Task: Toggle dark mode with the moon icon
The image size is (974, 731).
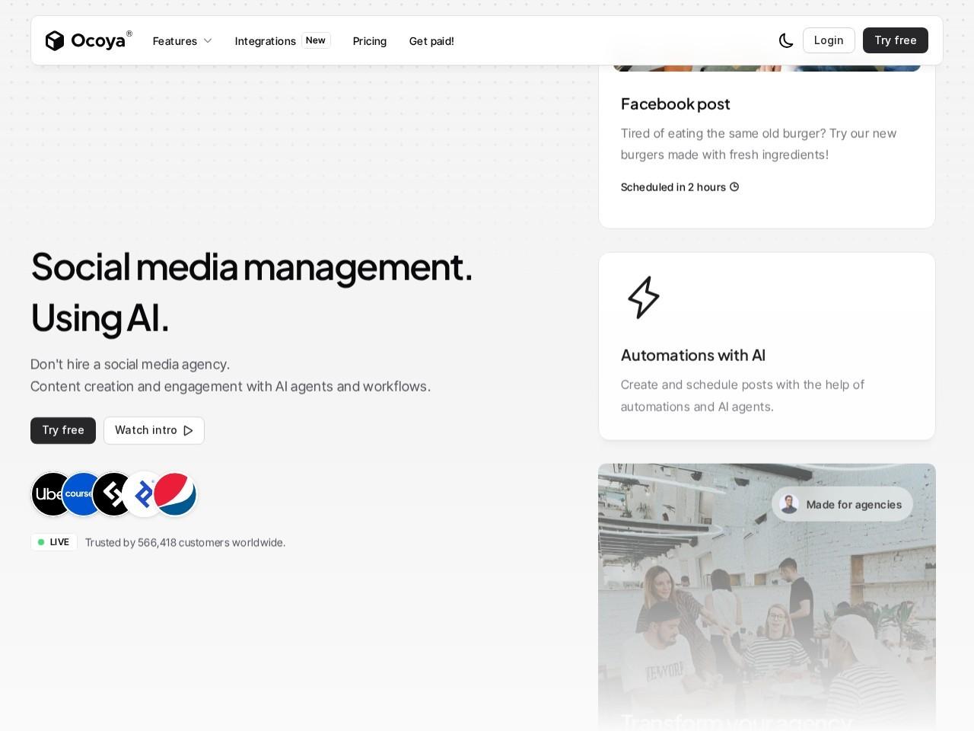Action: tap(786, 40)
